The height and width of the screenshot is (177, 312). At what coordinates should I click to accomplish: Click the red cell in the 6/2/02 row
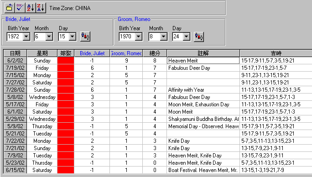66,61
